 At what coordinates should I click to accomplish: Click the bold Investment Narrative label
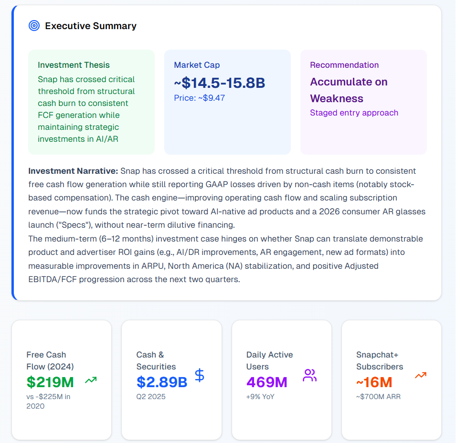(73, 171)
